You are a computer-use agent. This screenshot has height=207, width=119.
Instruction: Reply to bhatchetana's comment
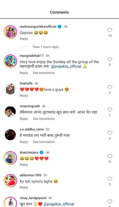pos(24,165)
